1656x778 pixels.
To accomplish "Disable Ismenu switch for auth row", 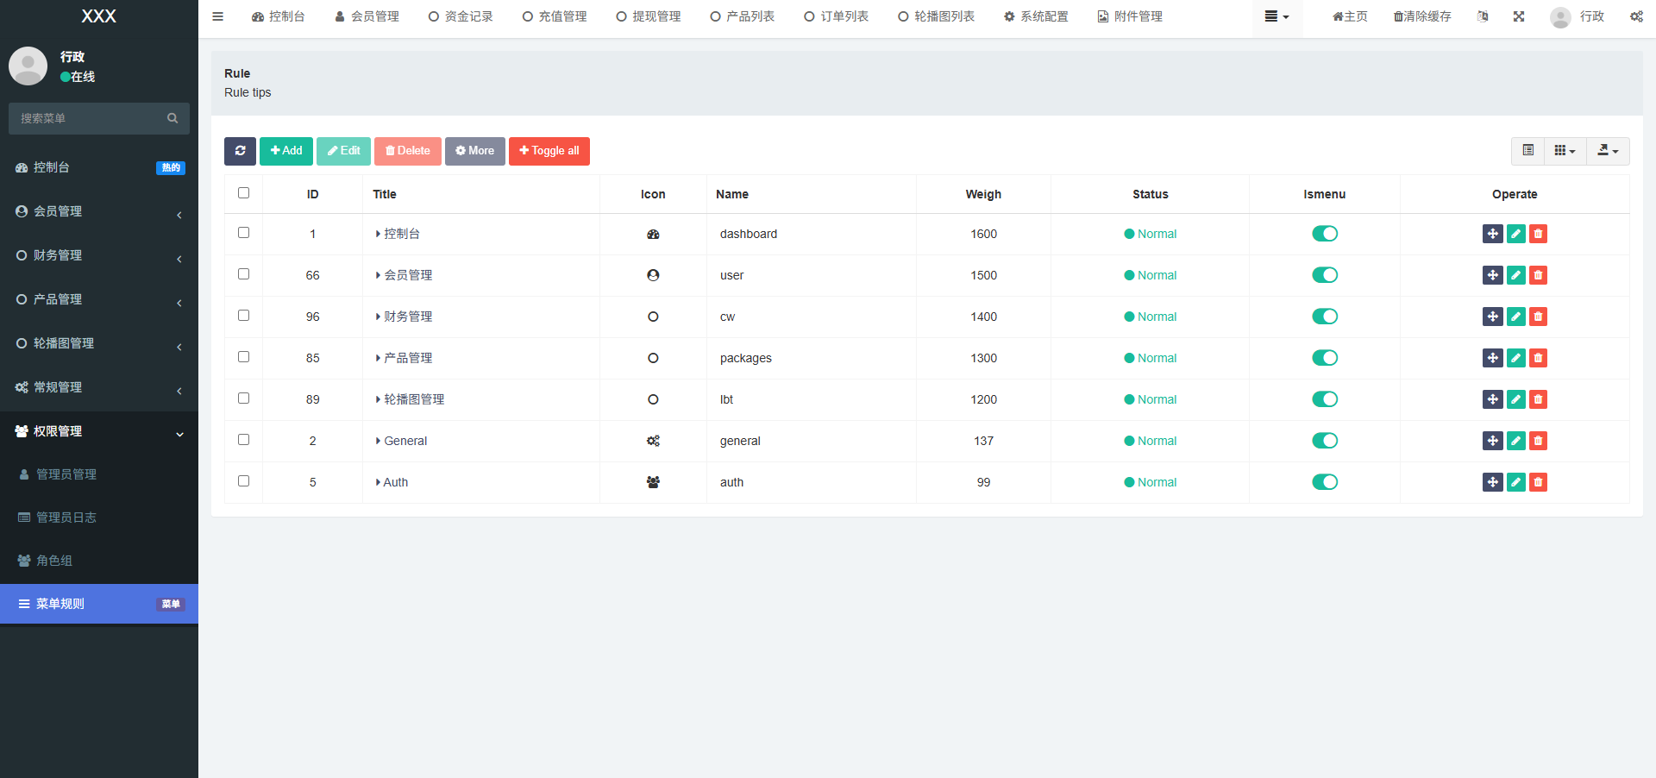I will point(1324,482).
